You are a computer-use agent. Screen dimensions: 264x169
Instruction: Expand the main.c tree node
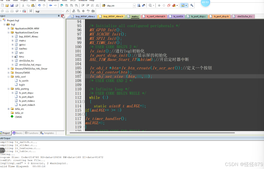tap(12, 41)
